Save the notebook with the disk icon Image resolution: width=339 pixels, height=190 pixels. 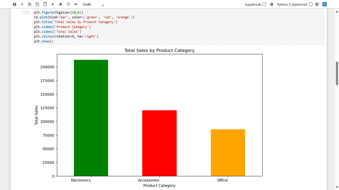click(x=14, y=4)
